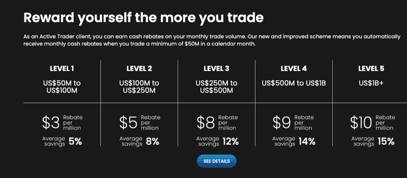Click the US$500M to US$1B range

coord(294,83)
